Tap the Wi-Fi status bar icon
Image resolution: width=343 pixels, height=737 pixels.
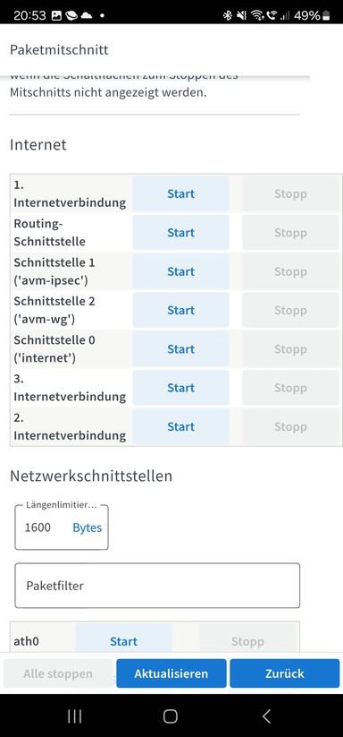tap(256, 15)
